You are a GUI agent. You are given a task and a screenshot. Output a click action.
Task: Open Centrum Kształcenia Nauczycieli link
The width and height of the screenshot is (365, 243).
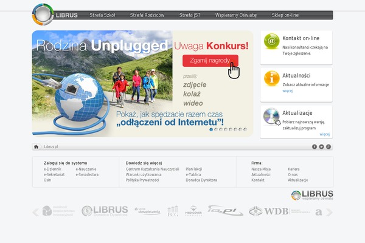[153, 169]
